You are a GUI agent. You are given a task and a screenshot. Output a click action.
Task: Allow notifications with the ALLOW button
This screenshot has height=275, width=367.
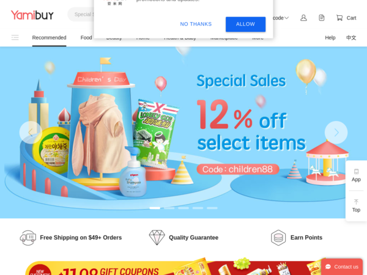pyautogui.click(x=245, y=24)
